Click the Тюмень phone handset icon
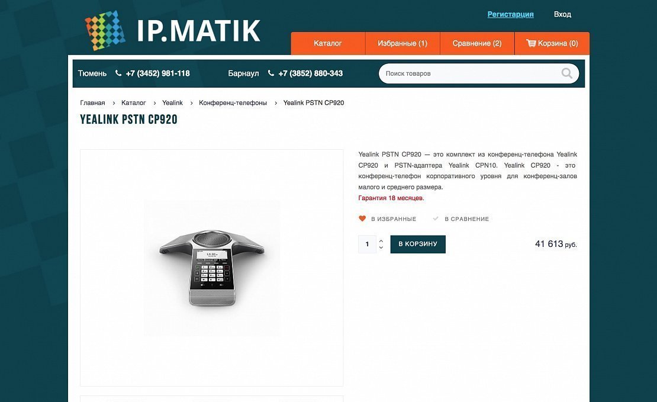Screen dimensions: 657x402 [118, 73]
